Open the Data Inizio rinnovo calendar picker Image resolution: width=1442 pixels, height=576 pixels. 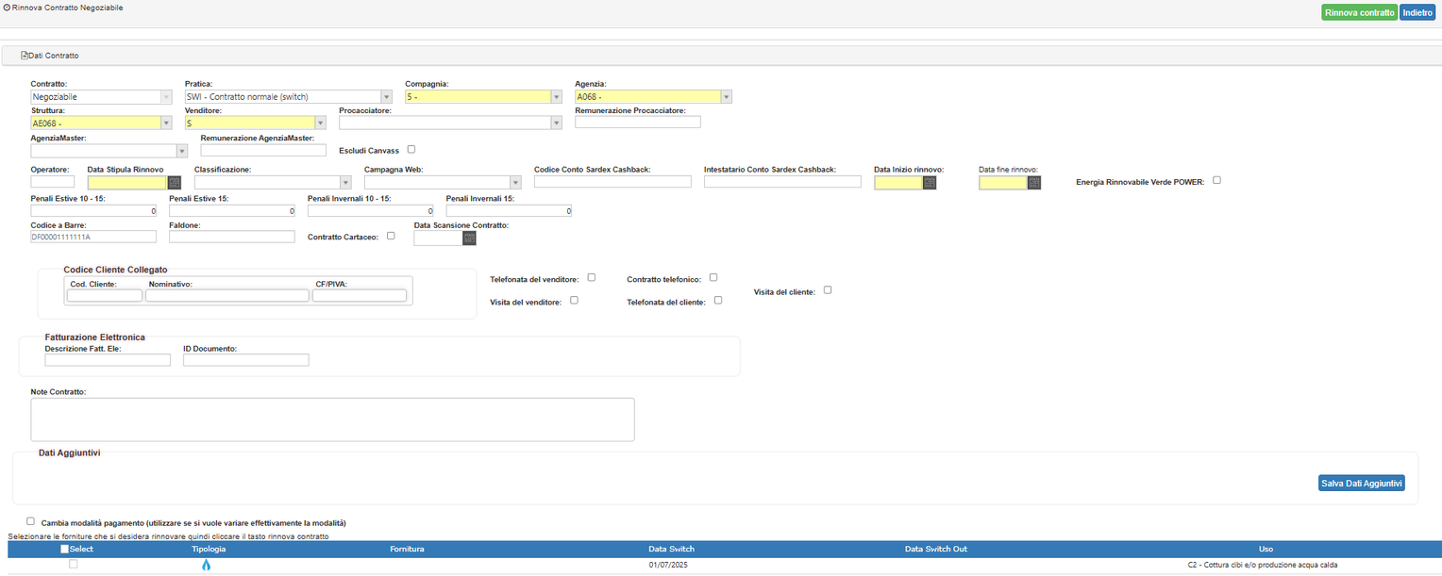[930, 183]
